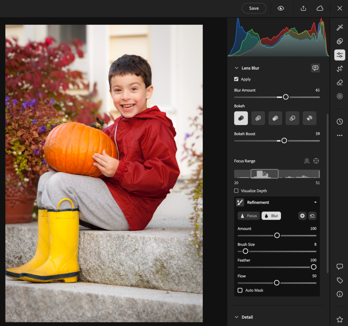Viewport: 348px width, 326px height.
Task: Open the keywords tag icon
Action: [340, 280]
